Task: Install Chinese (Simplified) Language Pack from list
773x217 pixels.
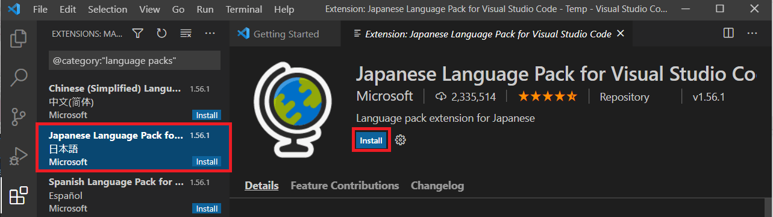Action: click(207, 115)
